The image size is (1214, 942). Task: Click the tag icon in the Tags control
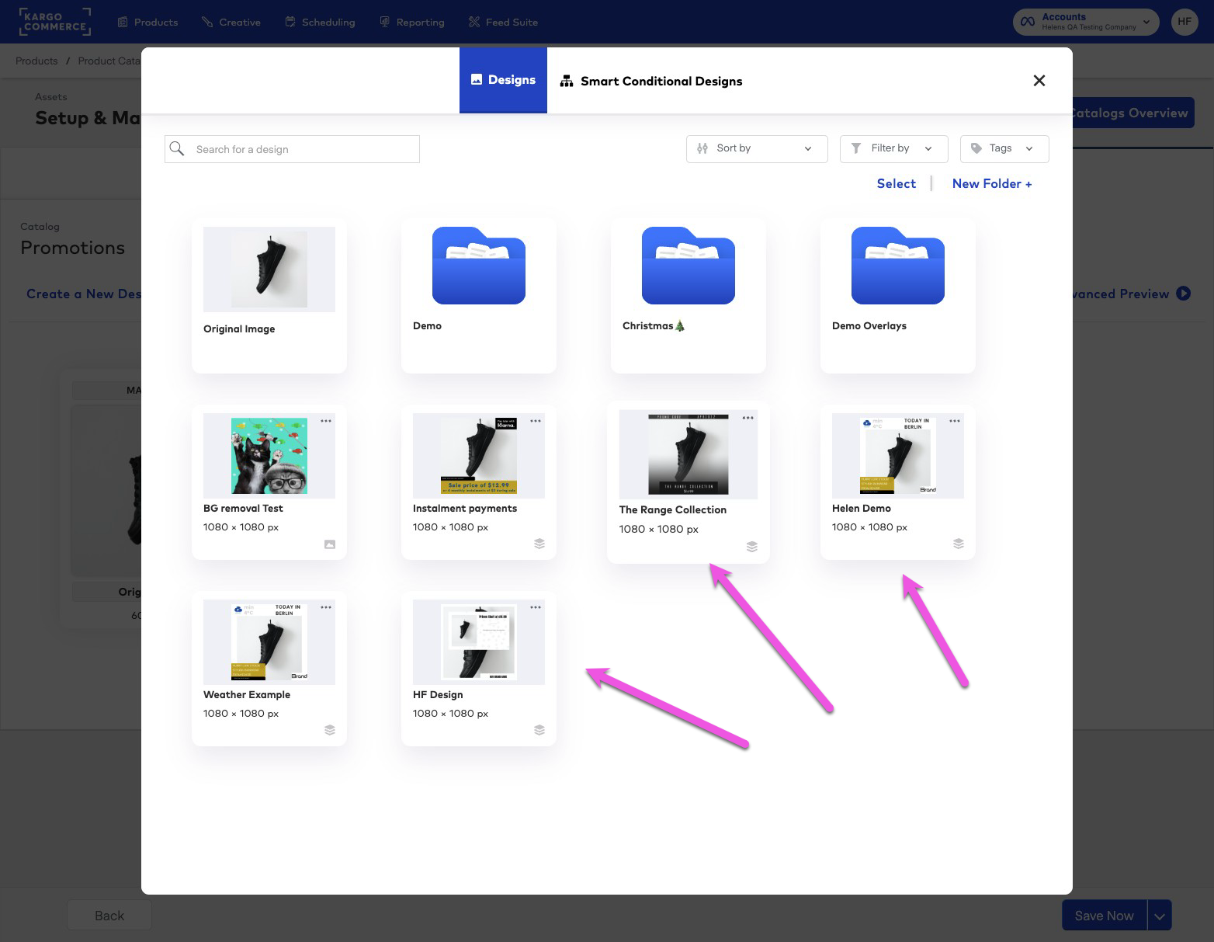tap(976, 148)
